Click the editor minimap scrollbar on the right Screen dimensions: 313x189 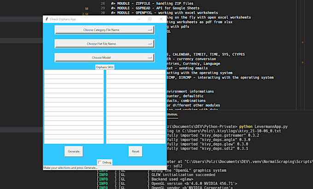pyautogui.click(x=302, y=55)
